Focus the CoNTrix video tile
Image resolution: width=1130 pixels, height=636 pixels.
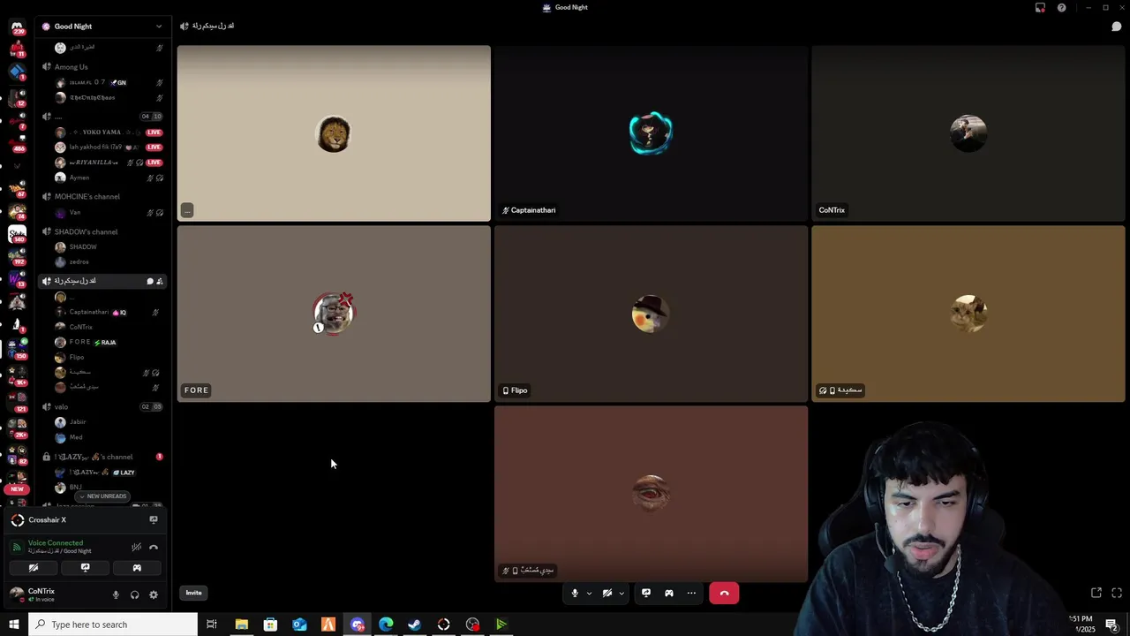coord(968,133)
